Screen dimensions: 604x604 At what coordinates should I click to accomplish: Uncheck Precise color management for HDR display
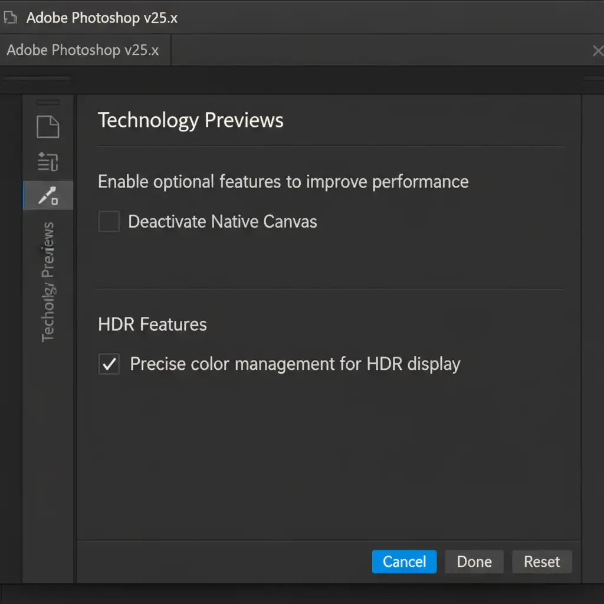point(109,365)
